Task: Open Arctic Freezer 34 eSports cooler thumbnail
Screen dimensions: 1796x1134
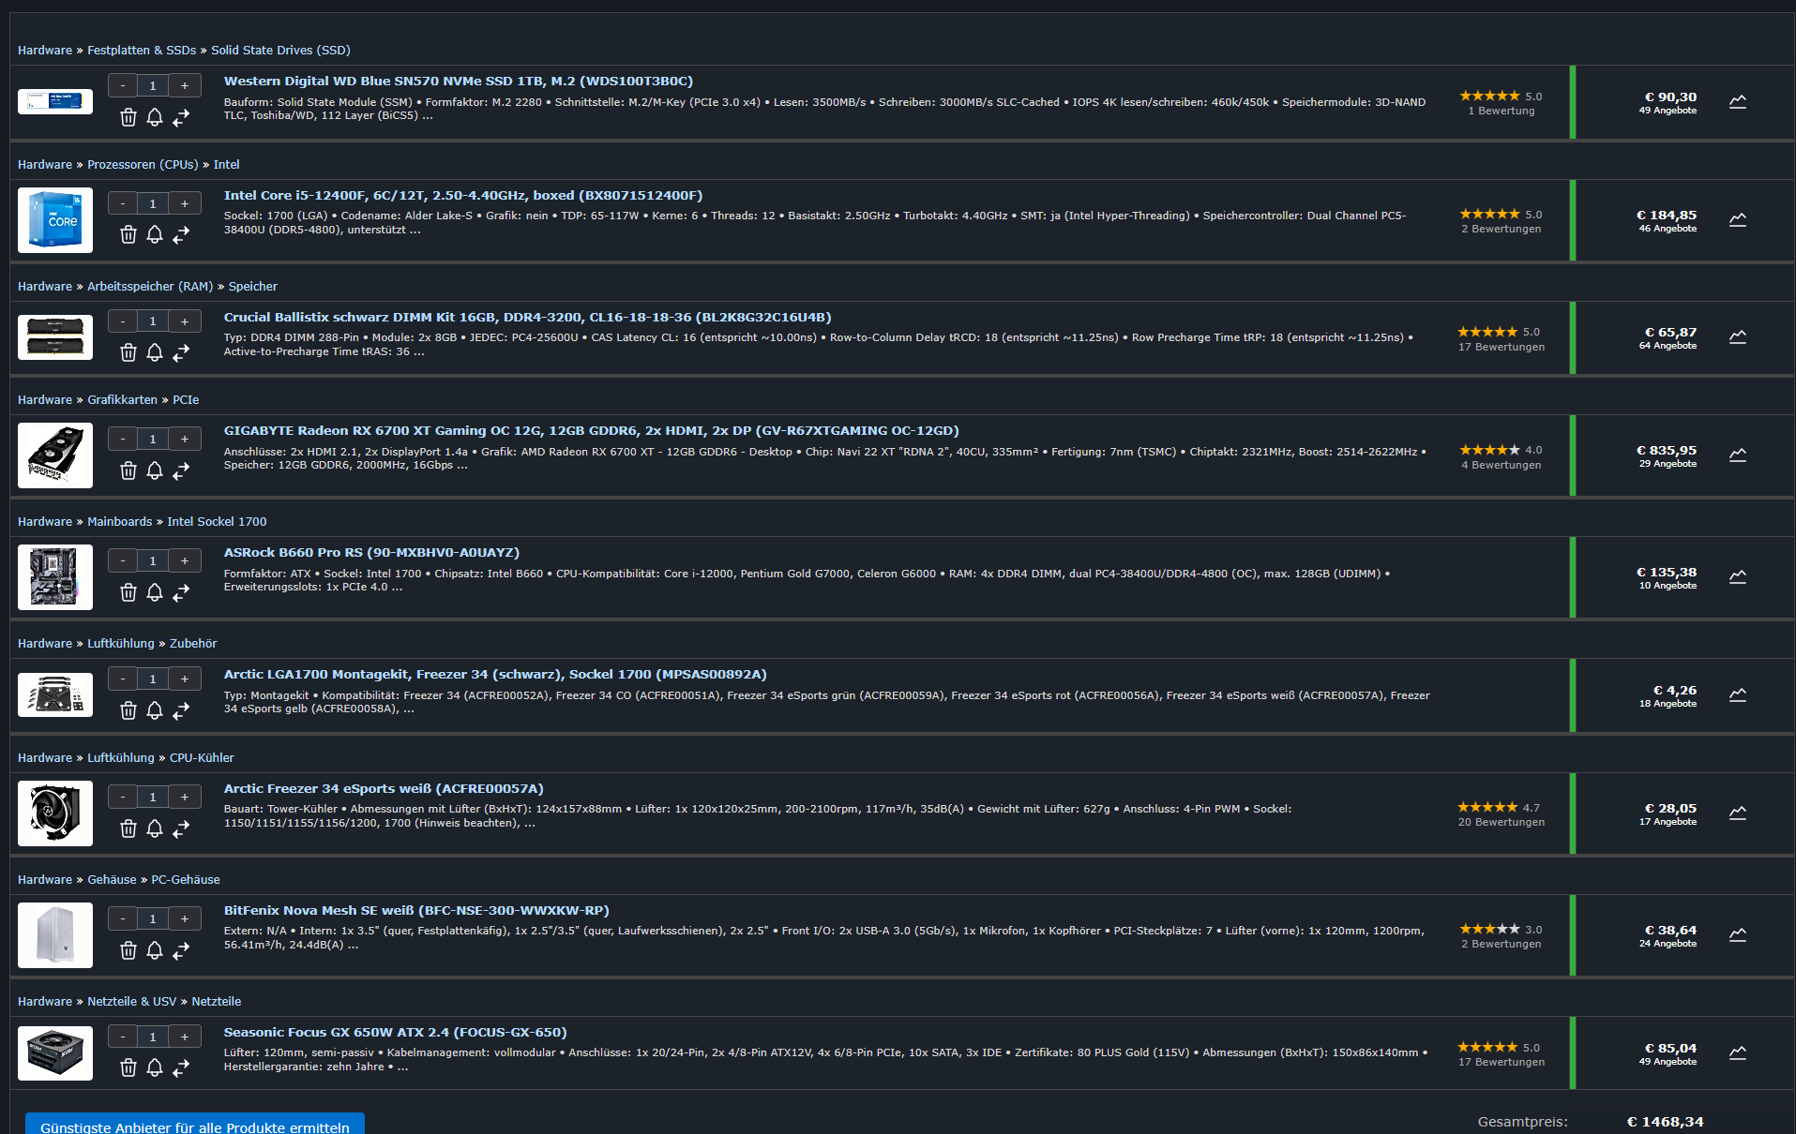Action: (55, 813)
